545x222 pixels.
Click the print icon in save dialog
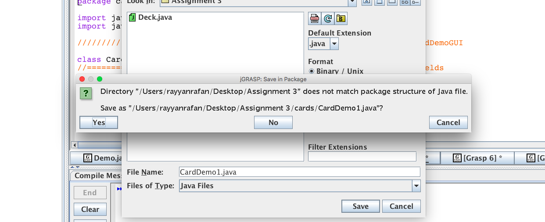tap(315, 18)
